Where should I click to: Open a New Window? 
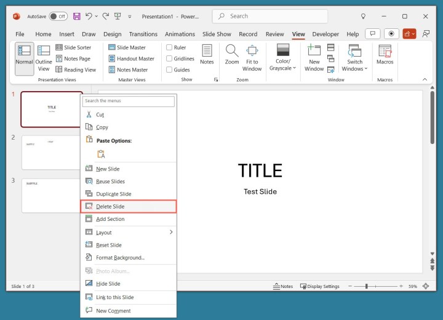tap(314, 58)
